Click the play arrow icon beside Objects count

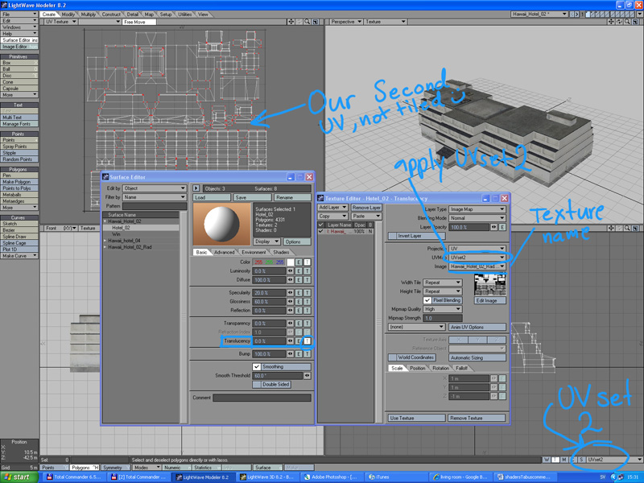point(196,188)
